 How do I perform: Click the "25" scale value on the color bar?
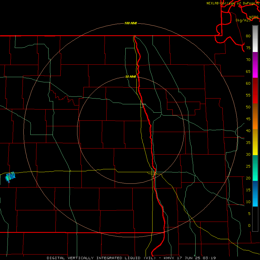tap(248, 166)
